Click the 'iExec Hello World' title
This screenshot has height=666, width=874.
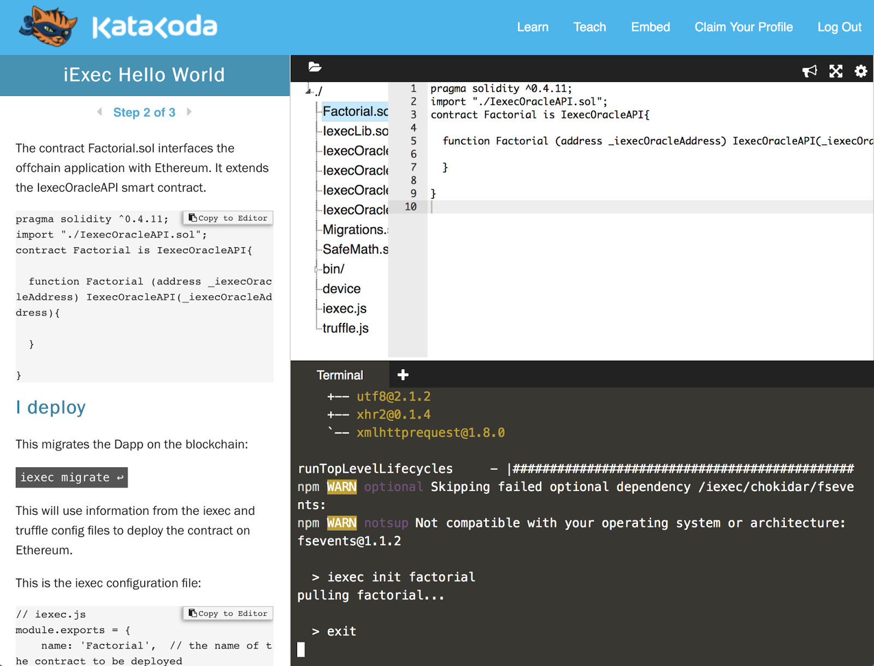[x=144, y=75]
